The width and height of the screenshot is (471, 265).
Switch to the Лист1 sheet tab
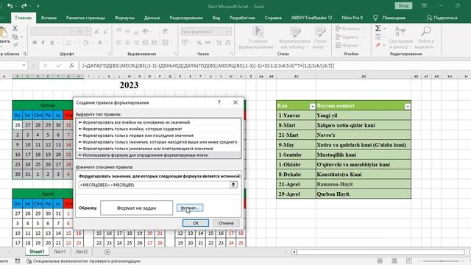tap(60, 252)
